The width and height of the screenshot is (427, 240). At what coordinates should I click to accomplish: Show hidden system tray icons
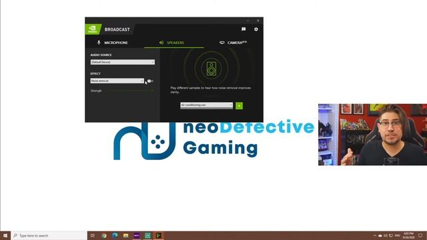[x=375, y=235]
